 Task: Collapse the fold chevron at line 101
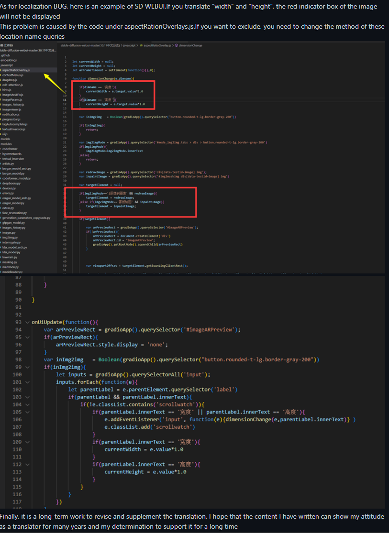pyautogui.click(x=27, y=382)
